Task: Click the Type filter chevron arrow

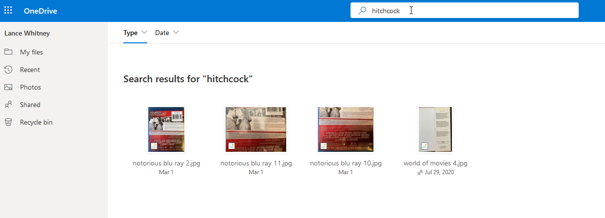Action: [x=144, y=33]
